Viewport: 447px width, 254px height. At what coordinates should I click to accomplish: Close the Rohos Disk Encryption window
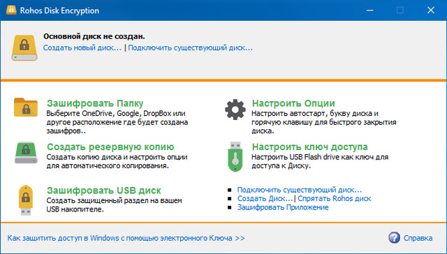(x=431, y=10)
